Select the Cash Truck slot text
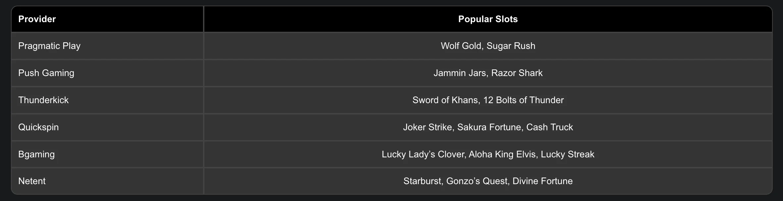 click(x=549, y=127)
